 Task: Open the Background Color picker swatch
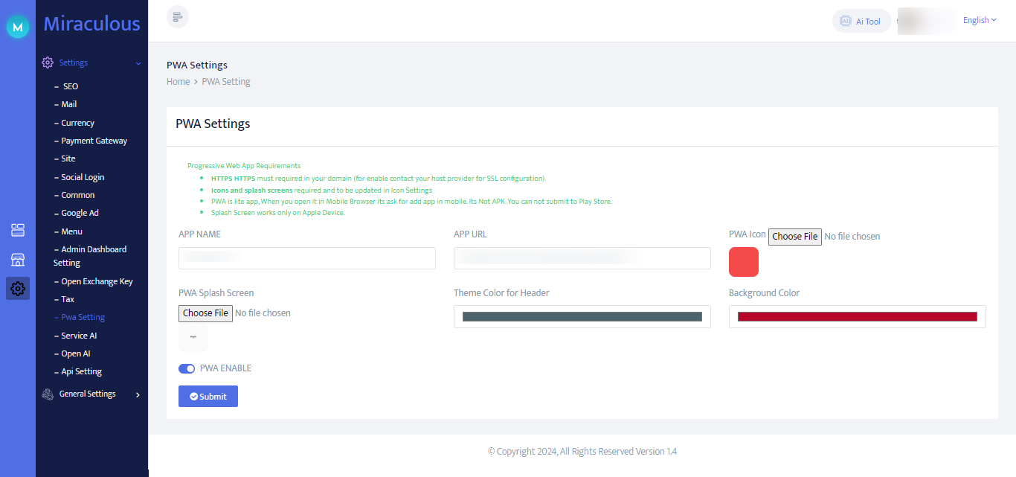tap(857, 316)
